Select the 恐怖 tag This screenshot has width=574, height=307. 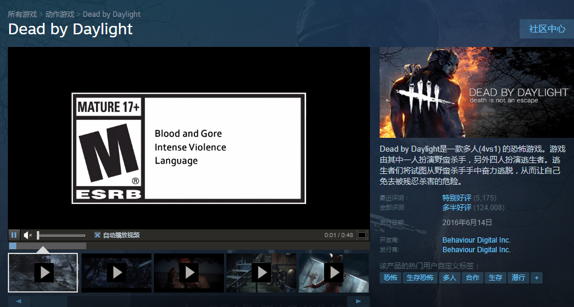pyautogui.click(x=391, y=278)
